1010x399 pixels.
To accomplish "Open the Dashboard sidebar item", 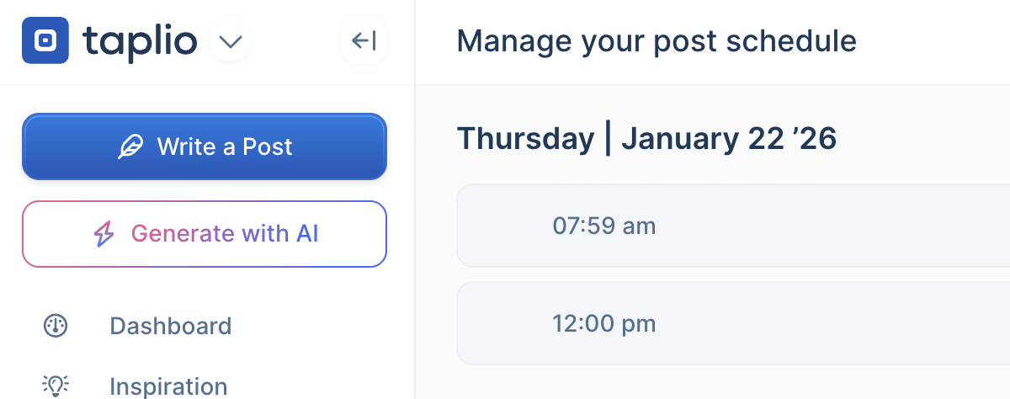I will tap(170, 326).
